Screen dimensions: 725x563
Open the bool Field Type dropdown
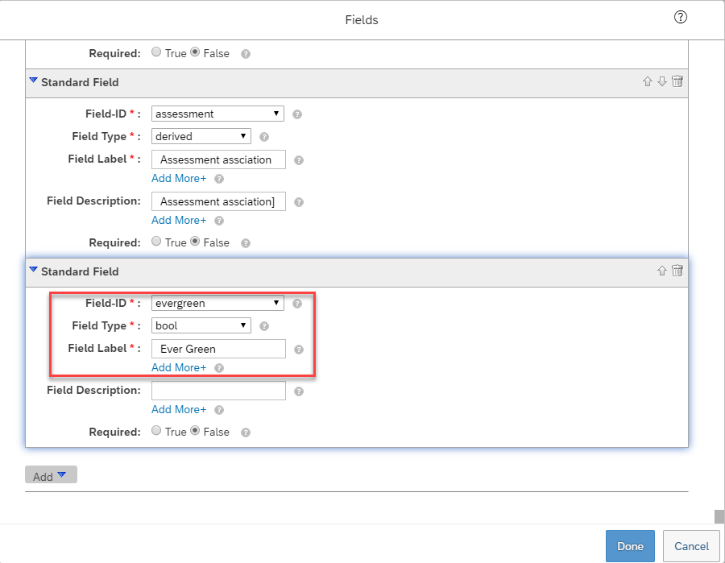click(201, 326)
